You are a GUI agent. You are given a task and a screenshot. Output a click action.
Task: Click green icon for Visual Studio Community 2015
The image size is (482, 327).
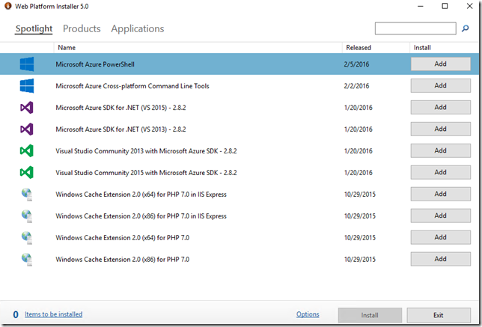pos(27,172)
